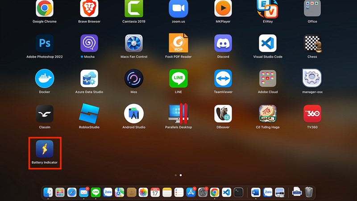Open ClassIn app
This screenshot has width=357, height=201.
coord(45,114)
